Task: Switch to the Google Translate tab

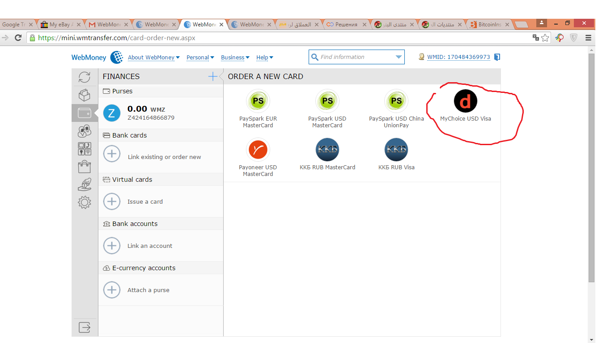Action: point(17,25)
